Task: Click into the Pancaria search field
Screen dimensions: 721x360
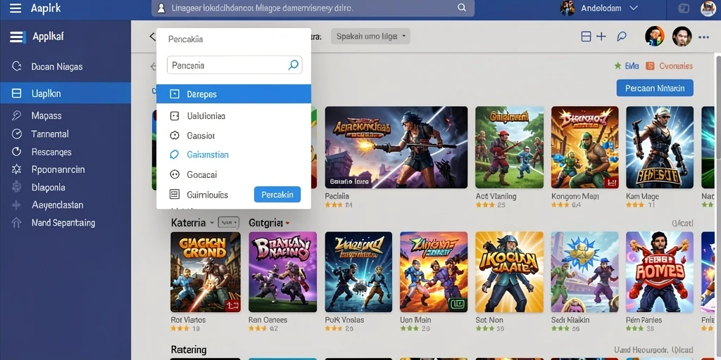Action: point(234,65)
